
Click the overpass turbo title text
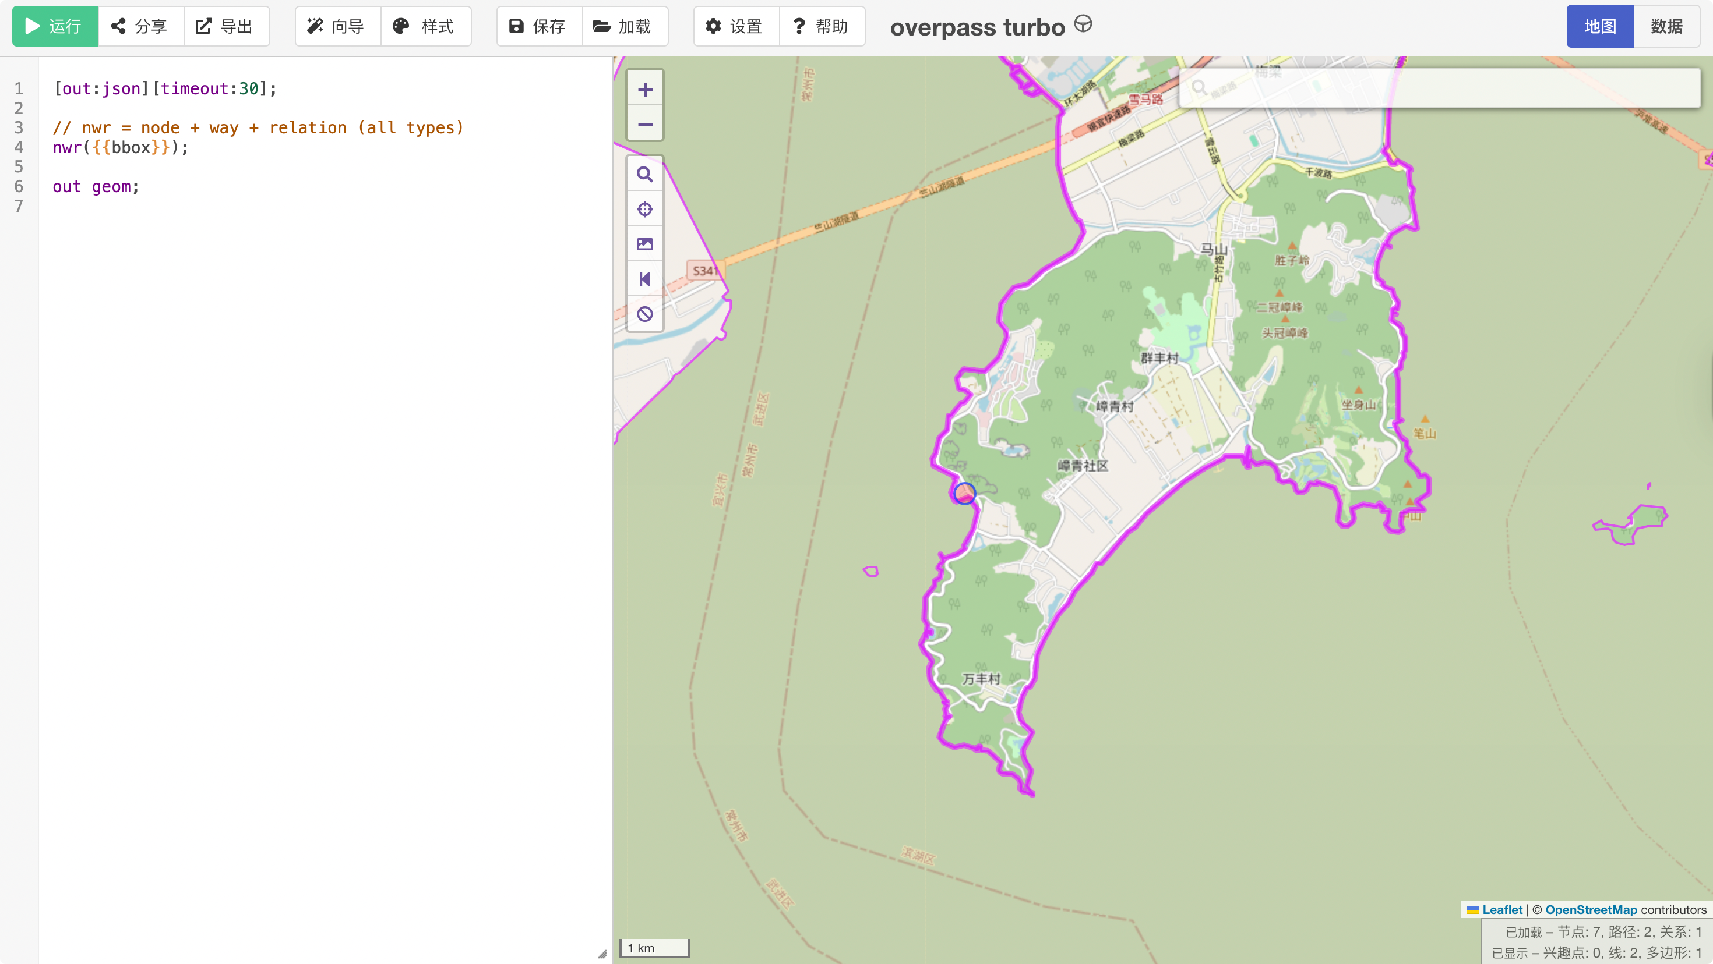click(978, 27)
